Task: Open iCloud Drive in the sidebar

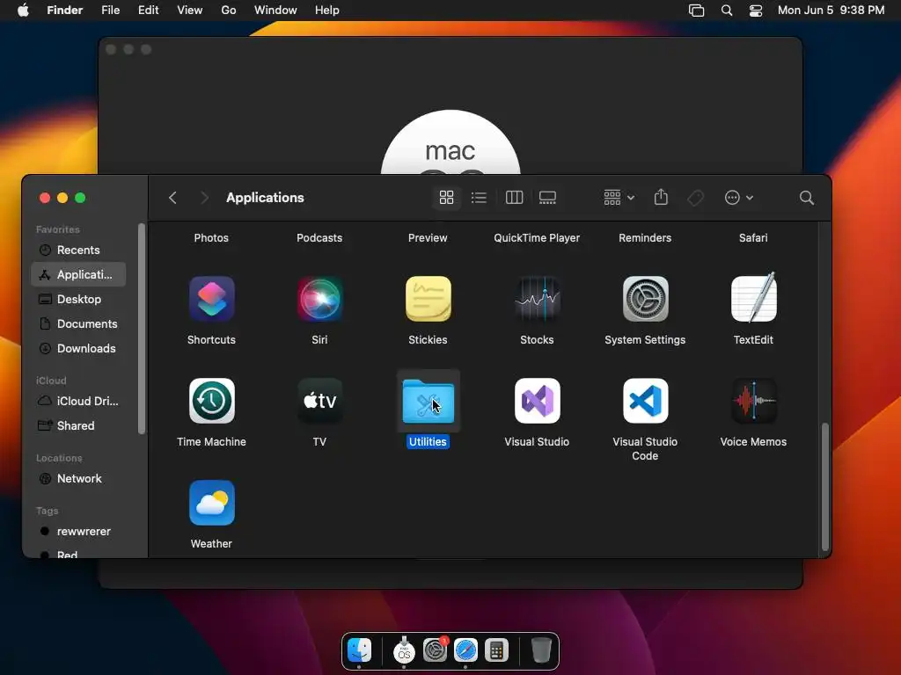Action: tap(78, 401)
